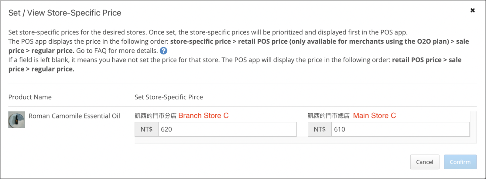486x179 pixels.
Task: Focus the Main Store C price field
Action: pos(400,129)
